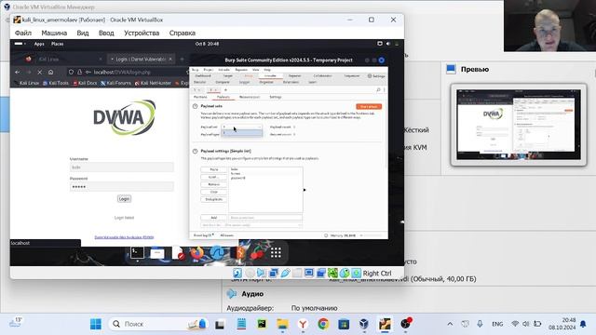This screenshot has width=596, height=335.
Task: Click VirtualBox green CPU status icon
Action: coord(332,273)
